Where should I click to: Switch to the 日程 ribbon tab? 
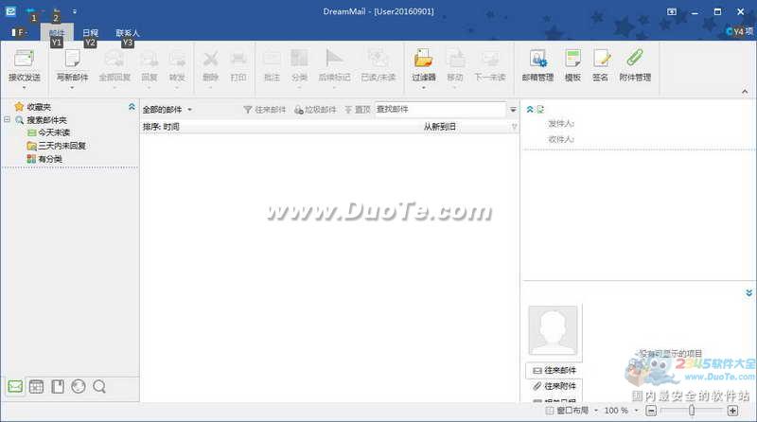(90, 33)
